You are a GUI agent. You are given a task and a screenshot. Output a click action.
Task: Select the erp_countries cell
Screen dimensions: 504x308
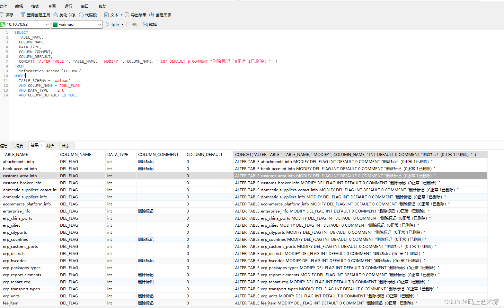coord(30,239)
